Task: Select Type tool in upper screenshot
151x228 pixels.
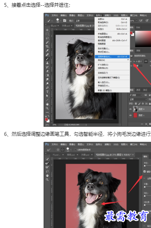Action: pyautogui.click(x=47, y=92)
